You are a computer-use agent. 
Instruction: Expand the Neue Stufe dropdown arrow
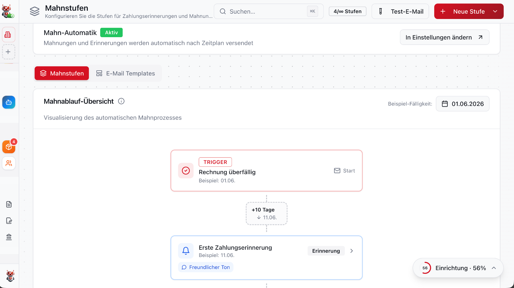click(x=495, y=11)
